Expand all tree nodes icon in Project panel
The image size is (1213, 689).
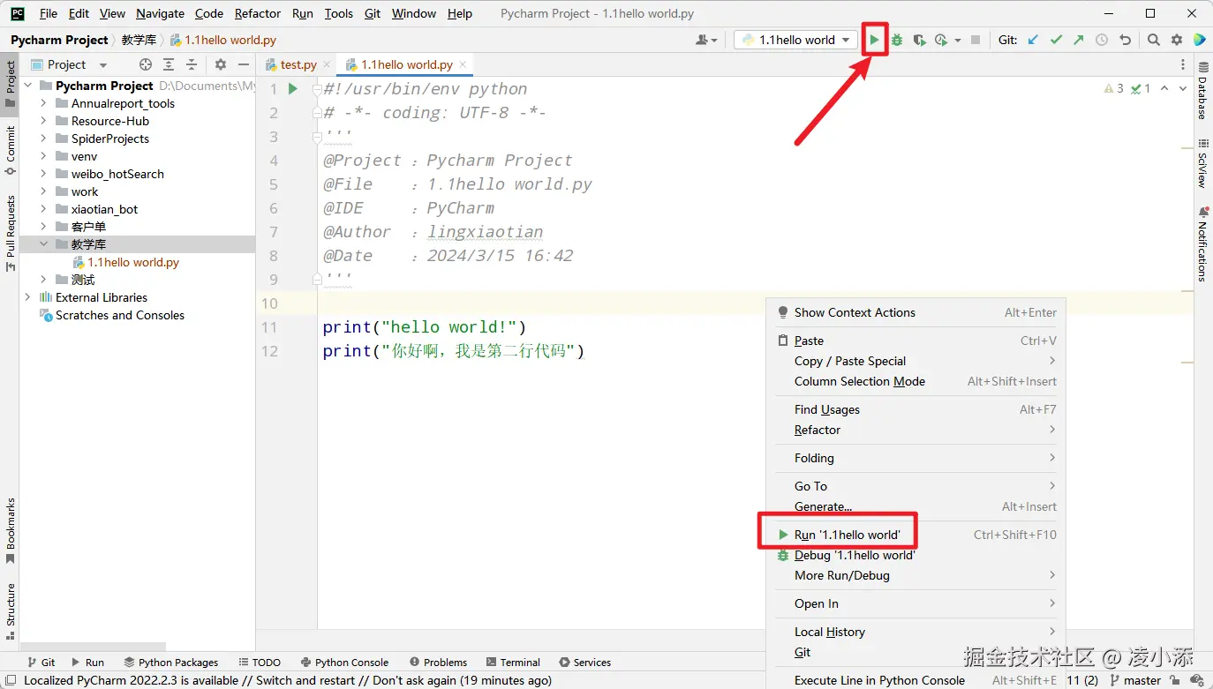(169, 64)
